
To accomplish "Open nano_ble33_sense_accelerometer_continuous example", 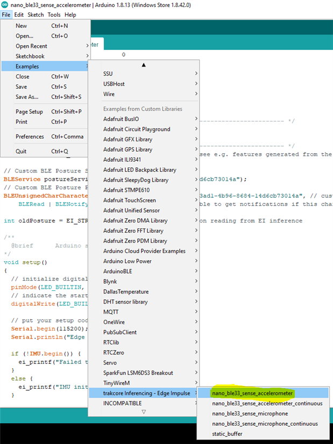I will [x=263, y=404].
